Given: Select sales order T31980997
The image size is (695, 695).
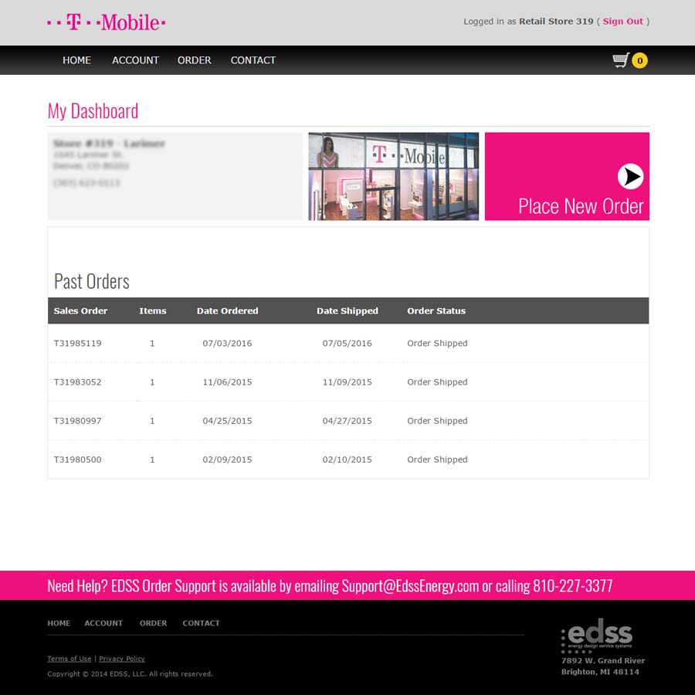Looking at the screenshot, I should click(x=77, y=421).
